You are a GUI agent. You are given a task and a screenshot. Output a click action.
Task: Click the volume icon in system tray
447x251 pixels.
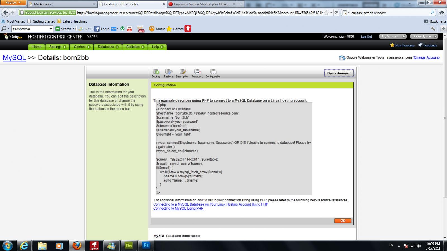419,246
